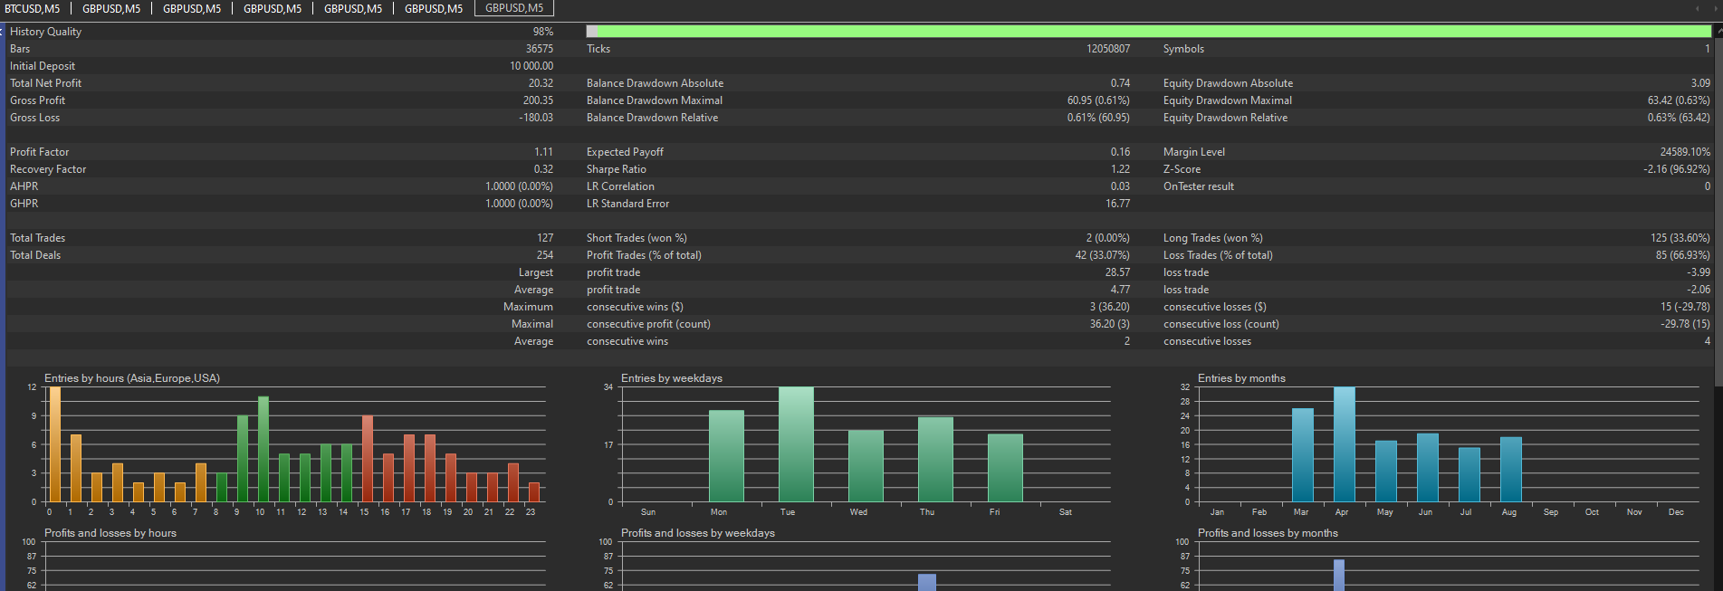
Task: Select the highlighted active GBPUSD,M5 tab
Action: 514,8
